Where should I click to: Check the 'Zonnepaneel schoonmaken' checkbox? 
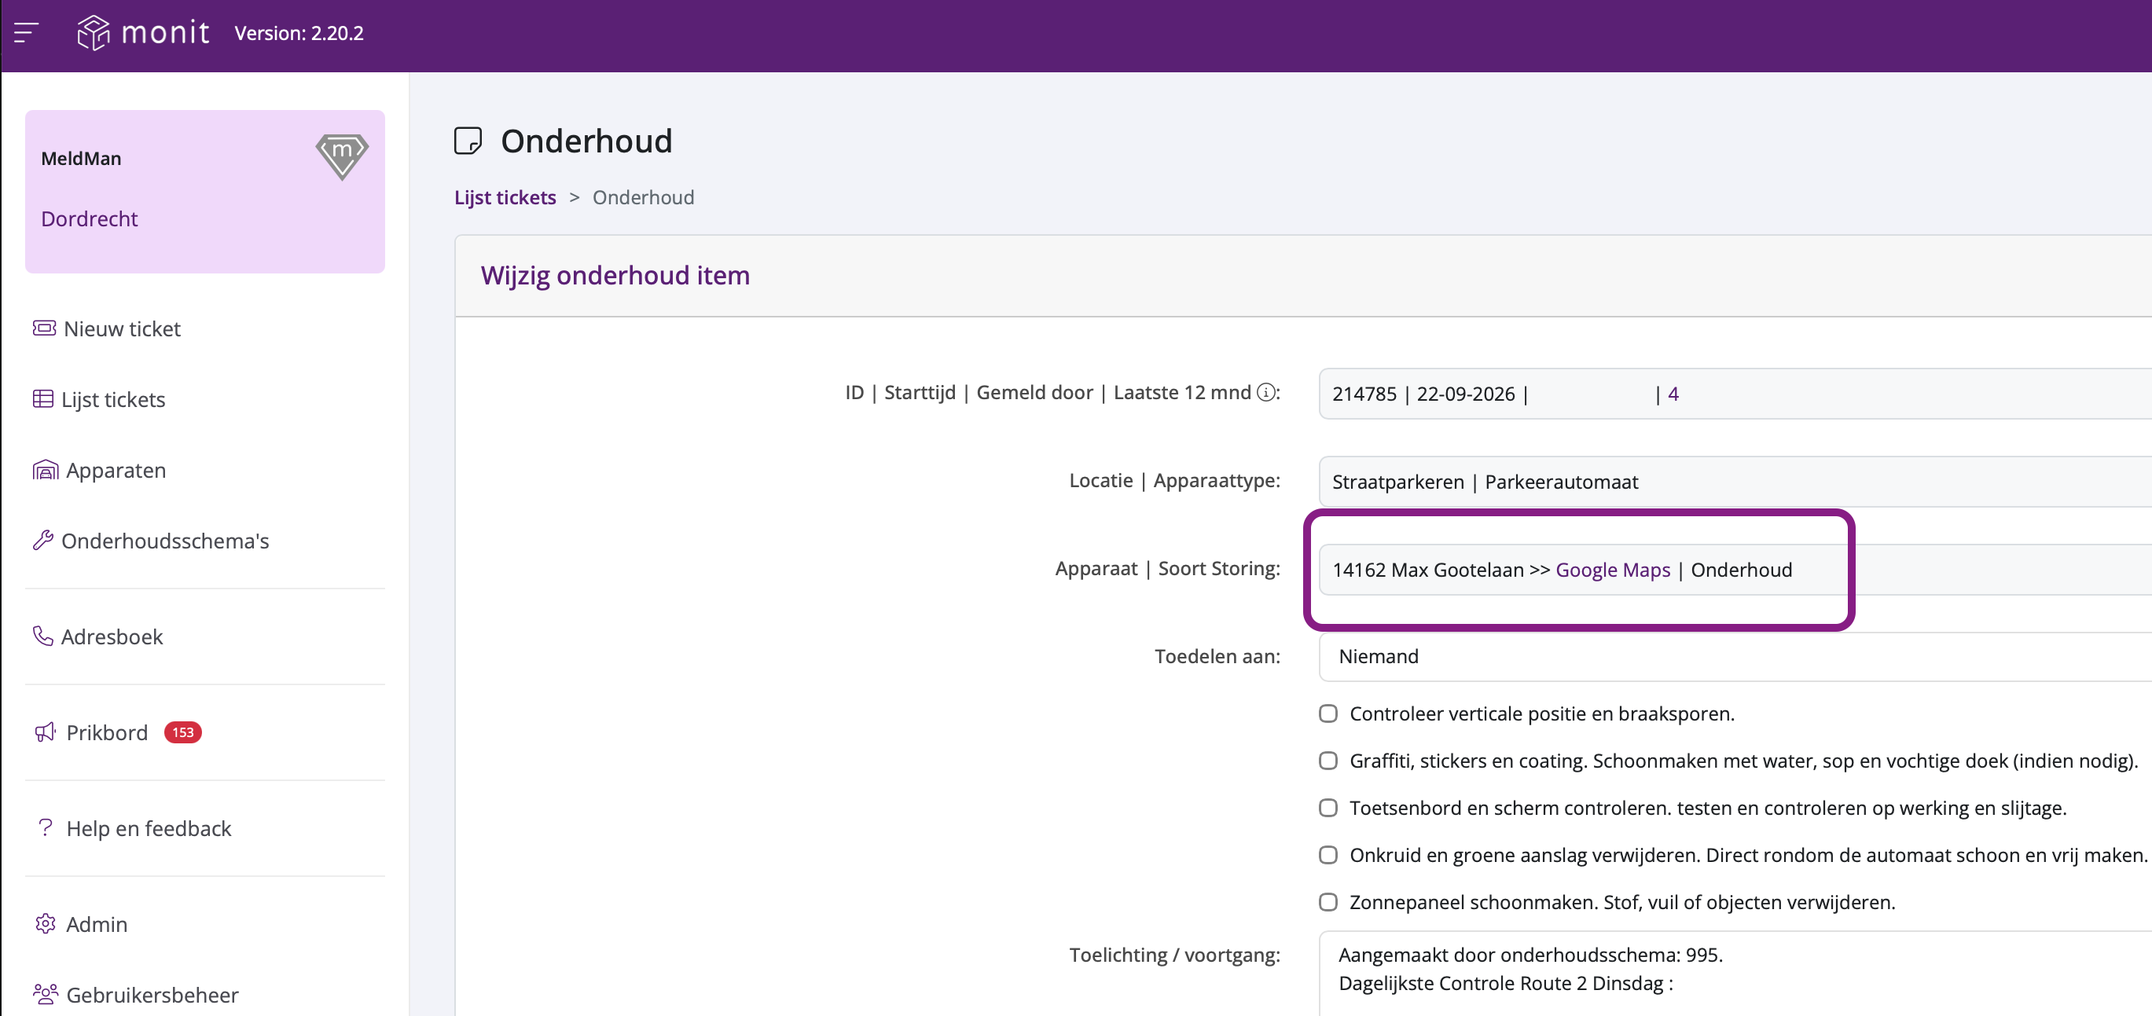1328,901
